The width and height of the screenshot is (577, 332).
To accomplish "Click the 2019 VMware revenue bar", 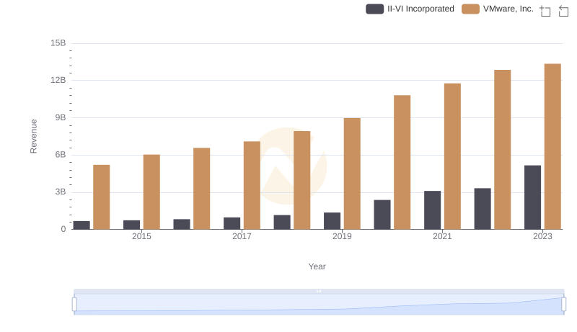I will 352,174.
